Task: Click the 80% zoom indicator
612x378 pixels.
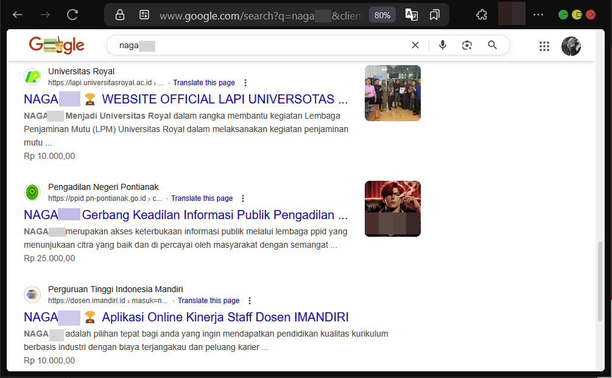Action: click(x=382, y=14)
